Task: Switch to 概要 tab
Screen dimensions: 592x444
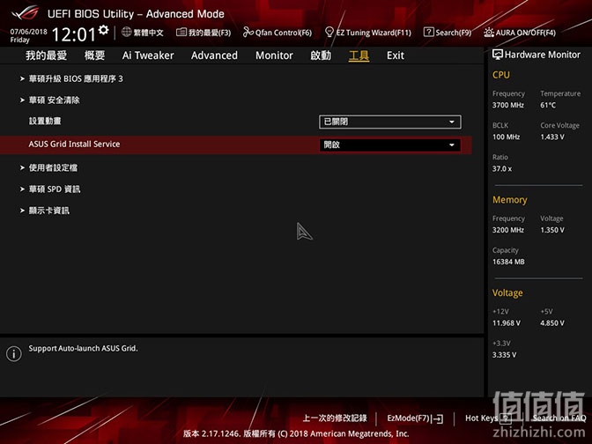Action: click(x=94, y=55)
